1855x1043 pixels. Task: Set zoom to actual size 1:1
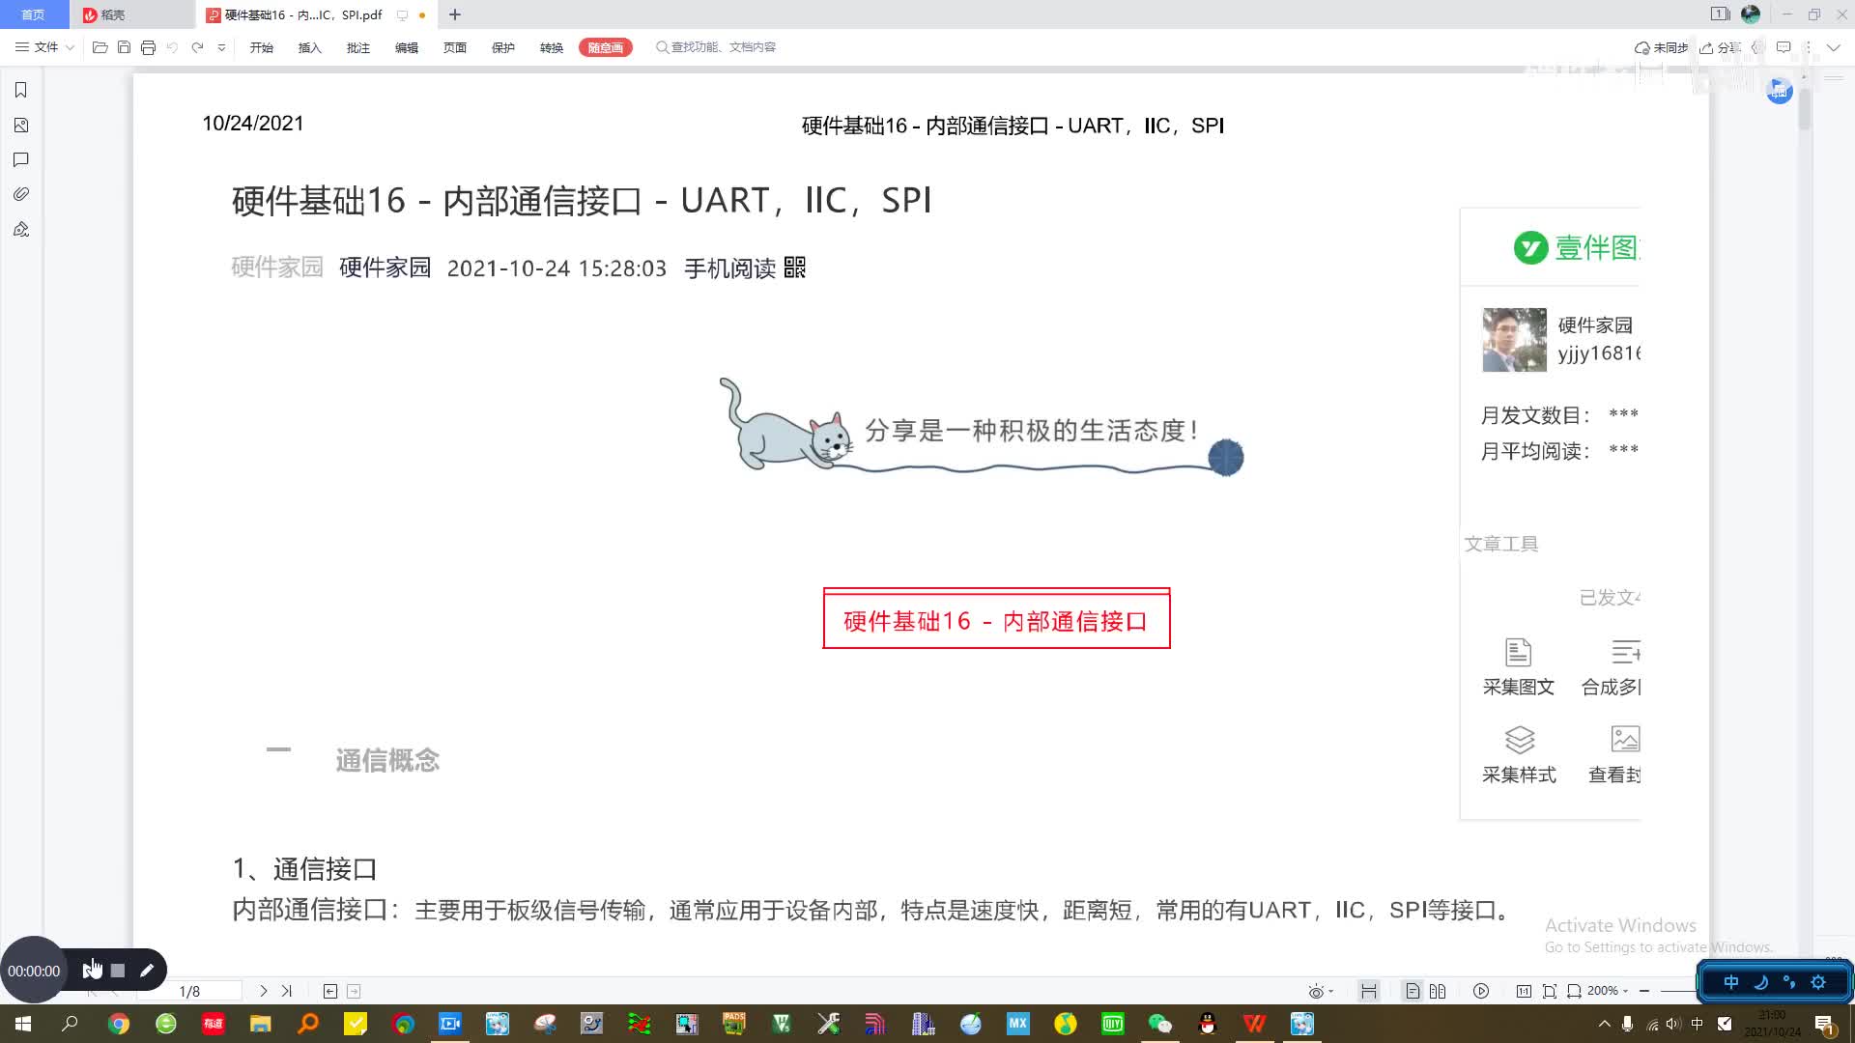[1524, 991]
